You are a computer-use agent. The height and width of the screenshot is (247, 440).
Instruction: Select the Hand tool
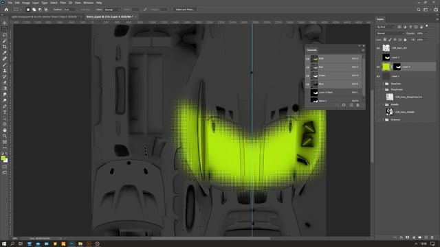pos(5,130)
